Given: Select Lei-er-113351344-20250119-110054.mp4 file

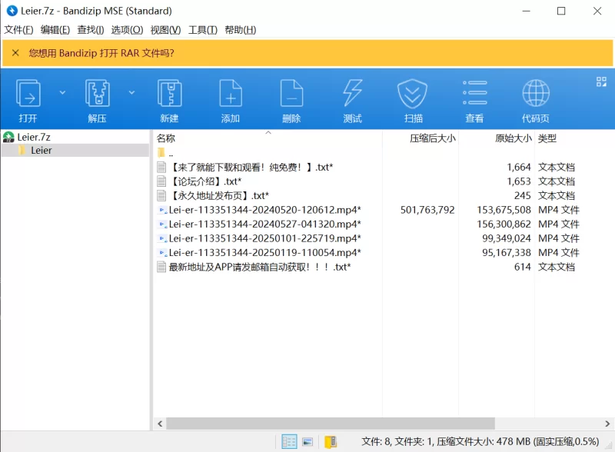Looking at the screenshot, I should pyautogui.click(x=264, y=252).
